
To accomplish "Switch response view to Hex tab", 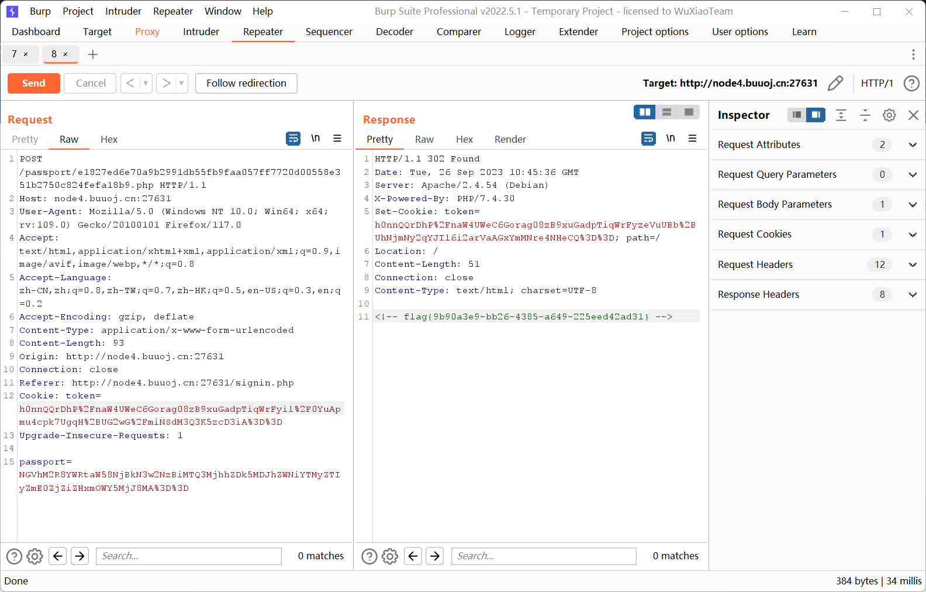I will (x=465, y=139).
